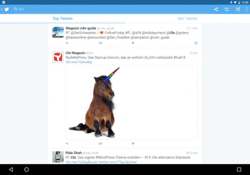Viewport: 250px width, 175px height.
Task: Open the search filter settings icon
Action: 227,9
